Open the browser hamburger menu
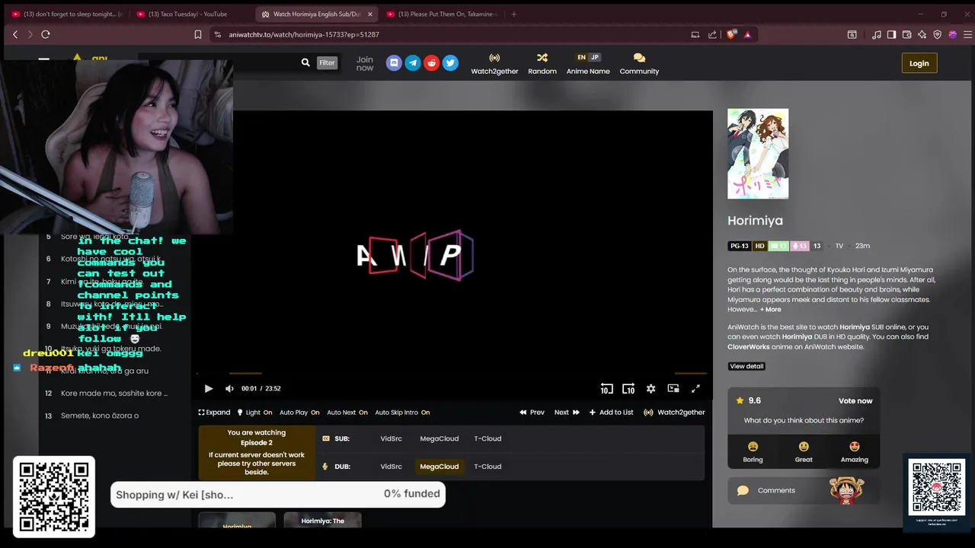 click(x=968, y=34)
